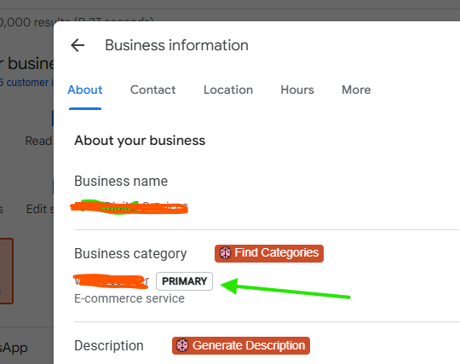
Task: Click the Business information title
Action: (x=176, y=45)
